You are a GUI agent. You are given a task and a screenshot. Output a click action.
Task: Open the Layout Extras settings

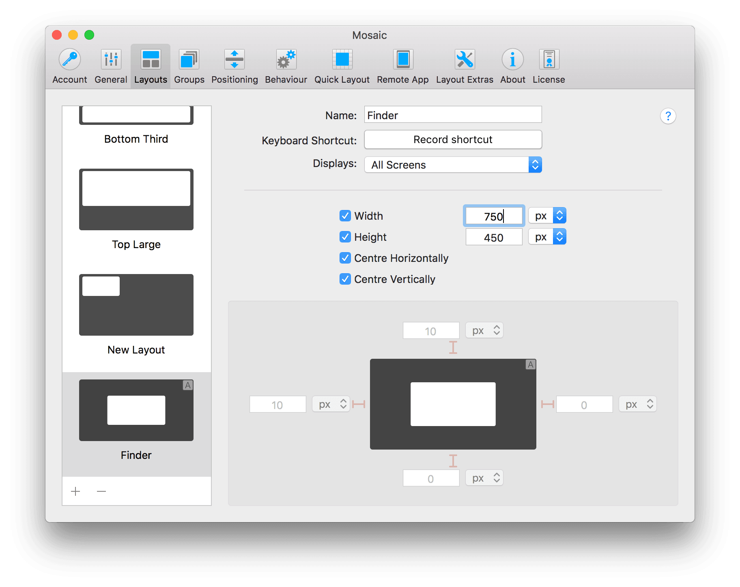[x=464, y=65]
